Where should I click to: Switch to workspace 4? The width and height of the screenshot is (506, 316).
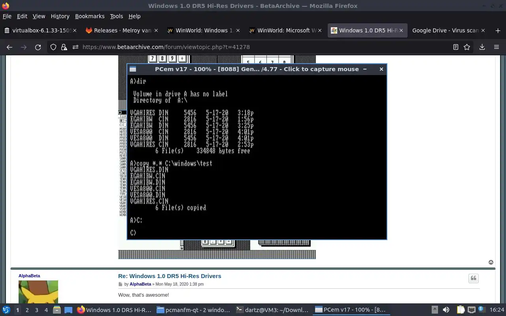(x=46, y=310)
